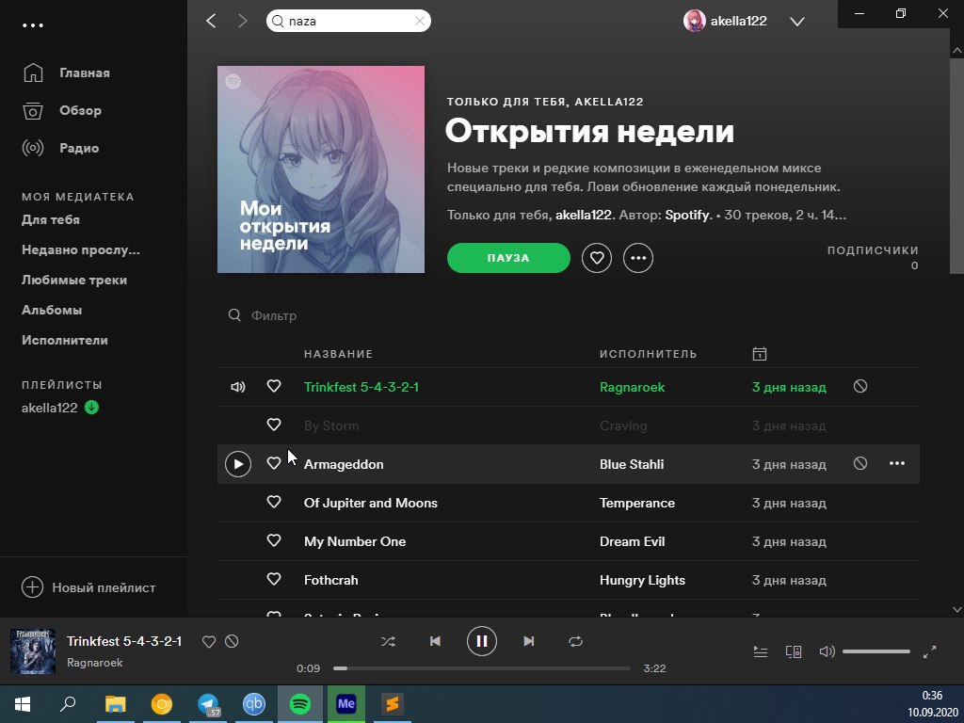This screenshot has height=723, width=964.
Task: Block now playing track in player bar
Action: pos(232,641)
